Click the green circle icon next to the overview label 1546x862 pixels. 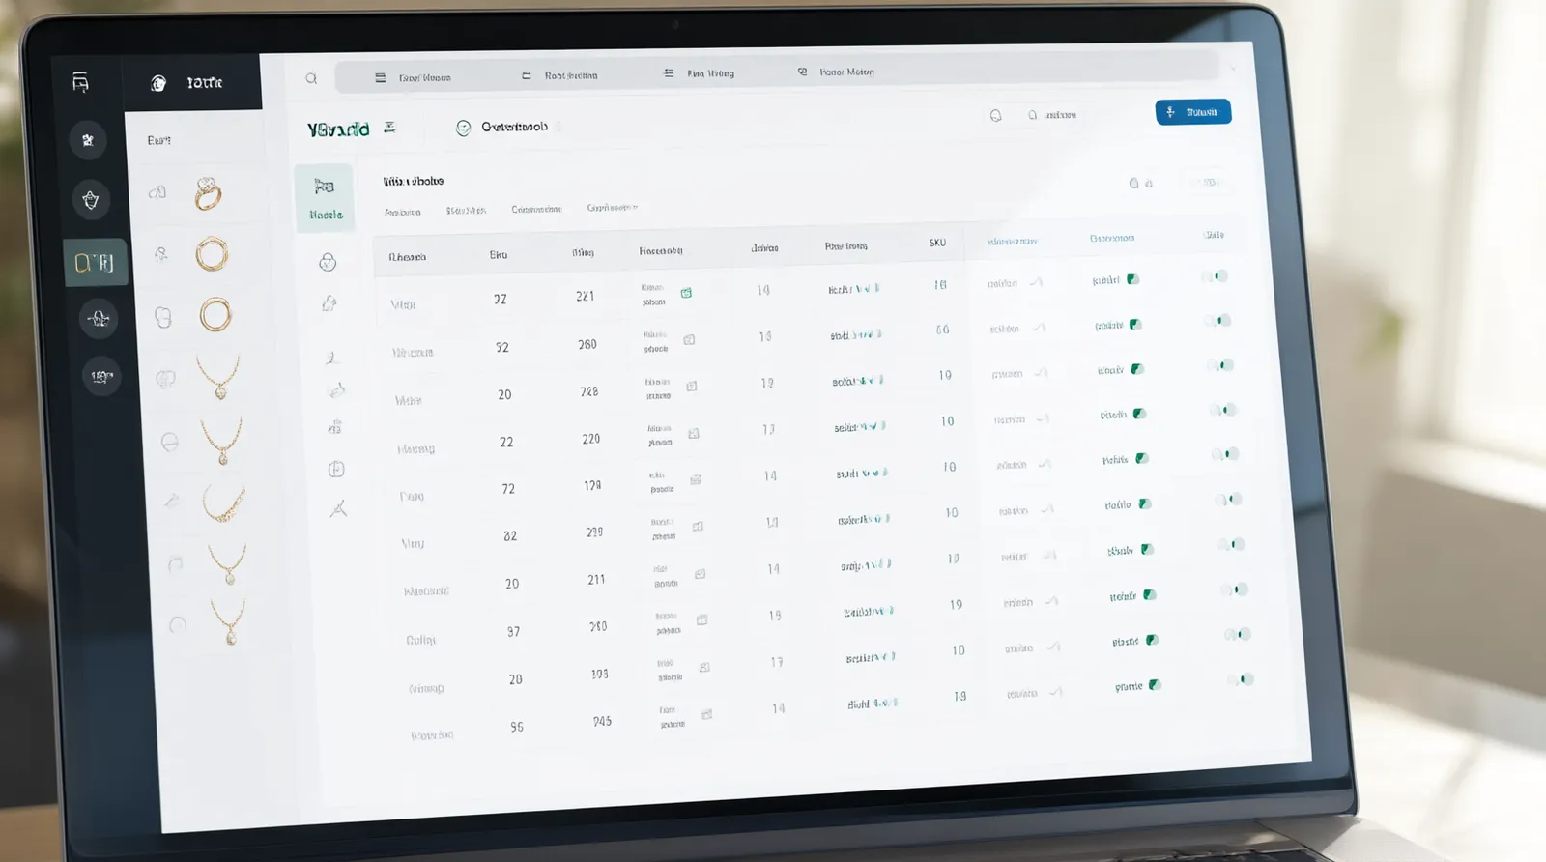(464, 128)
